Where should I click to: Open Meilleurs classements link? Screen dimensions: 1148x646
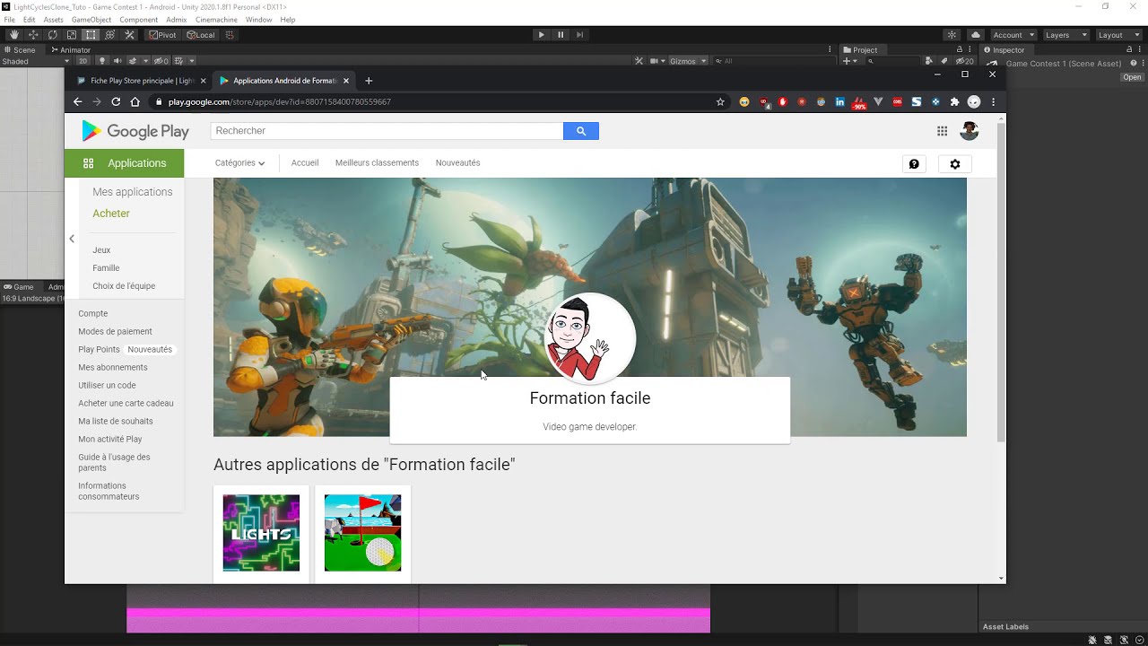pos(377,163)
